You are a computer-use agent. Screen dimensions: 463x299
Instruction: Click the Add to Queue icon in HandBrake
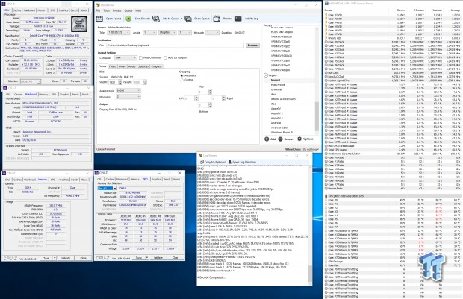156,19
